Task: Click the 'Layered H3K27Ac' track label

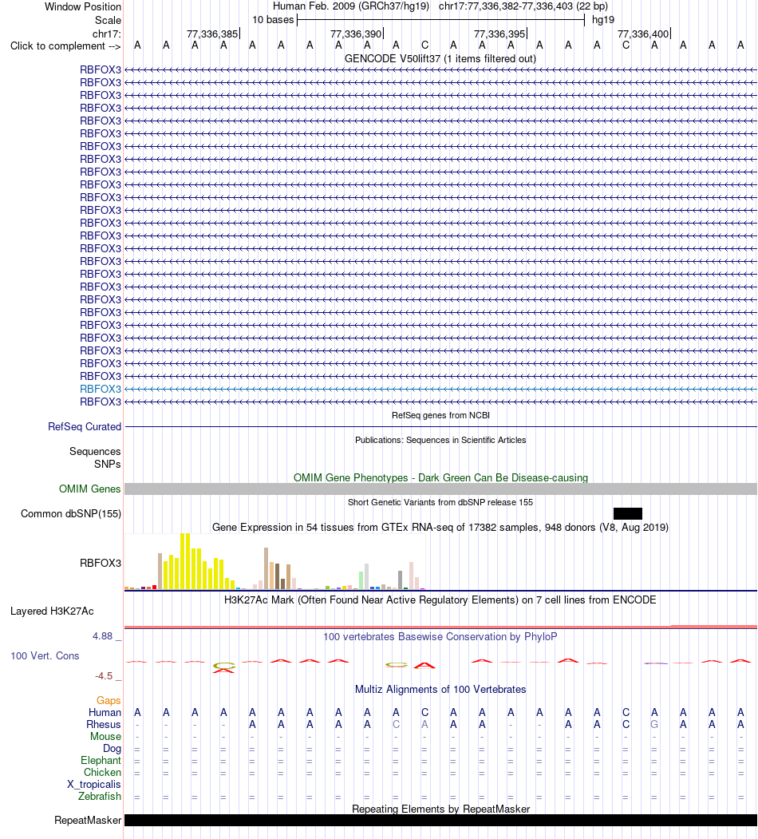Action: 52,611
